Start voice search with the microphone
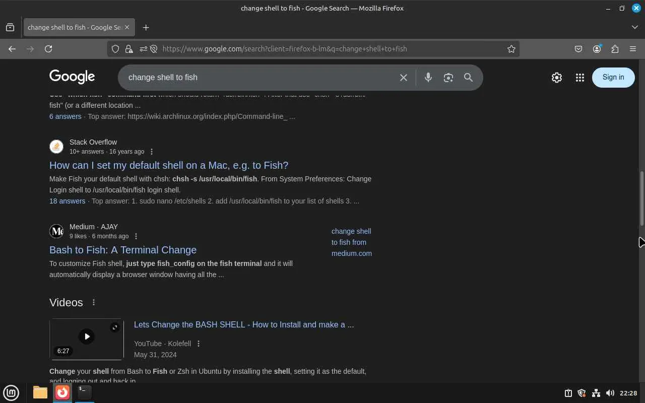This screenshot has width=645, height=403. [428, 78]
